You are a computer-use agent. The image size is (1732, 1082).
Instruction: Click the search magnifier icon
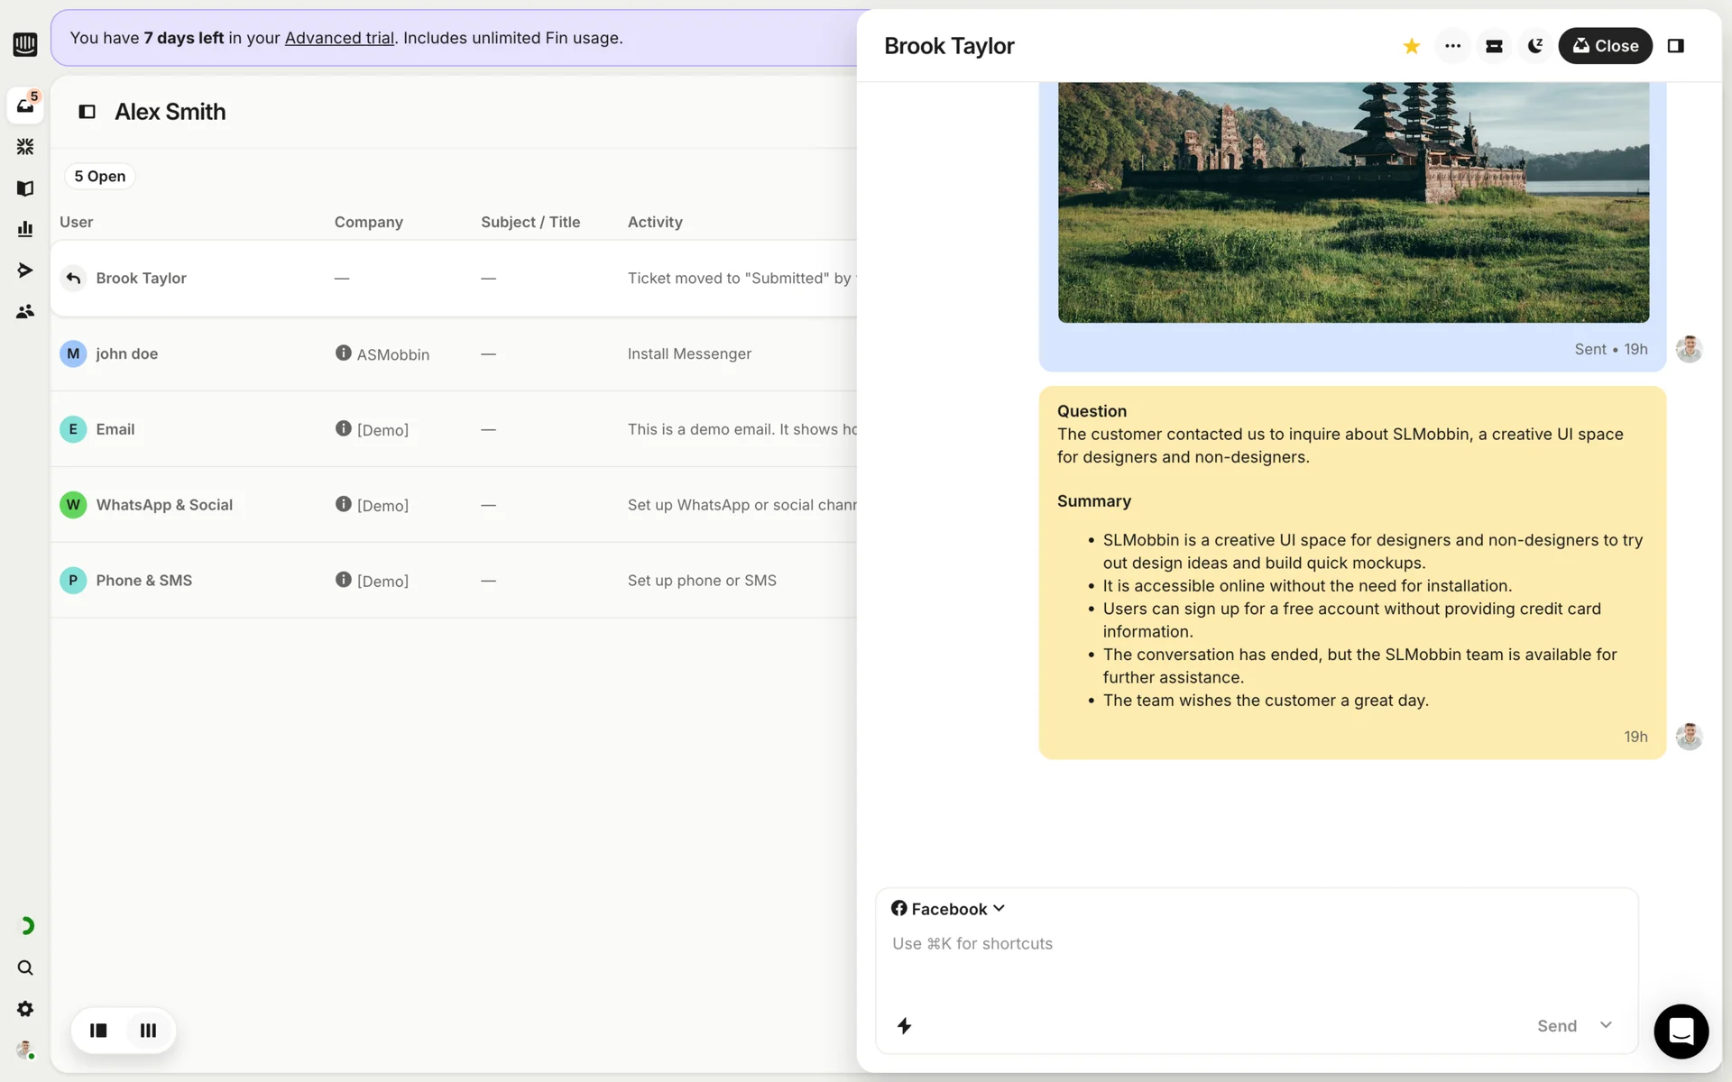pyautogui.click(x=25, y=967)
